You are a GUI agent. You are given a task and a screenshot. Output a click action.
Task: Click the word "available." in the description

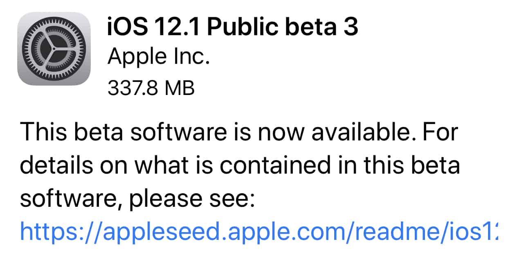click(350, 133)
